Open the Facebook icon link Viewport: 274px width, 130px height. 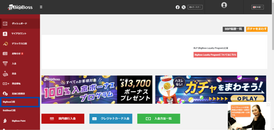click(x=178, y=7)
